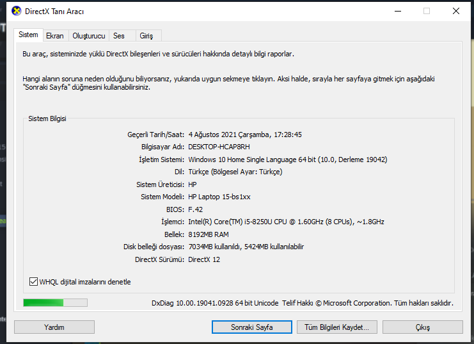Click the DirectX 12 version value

204,259
